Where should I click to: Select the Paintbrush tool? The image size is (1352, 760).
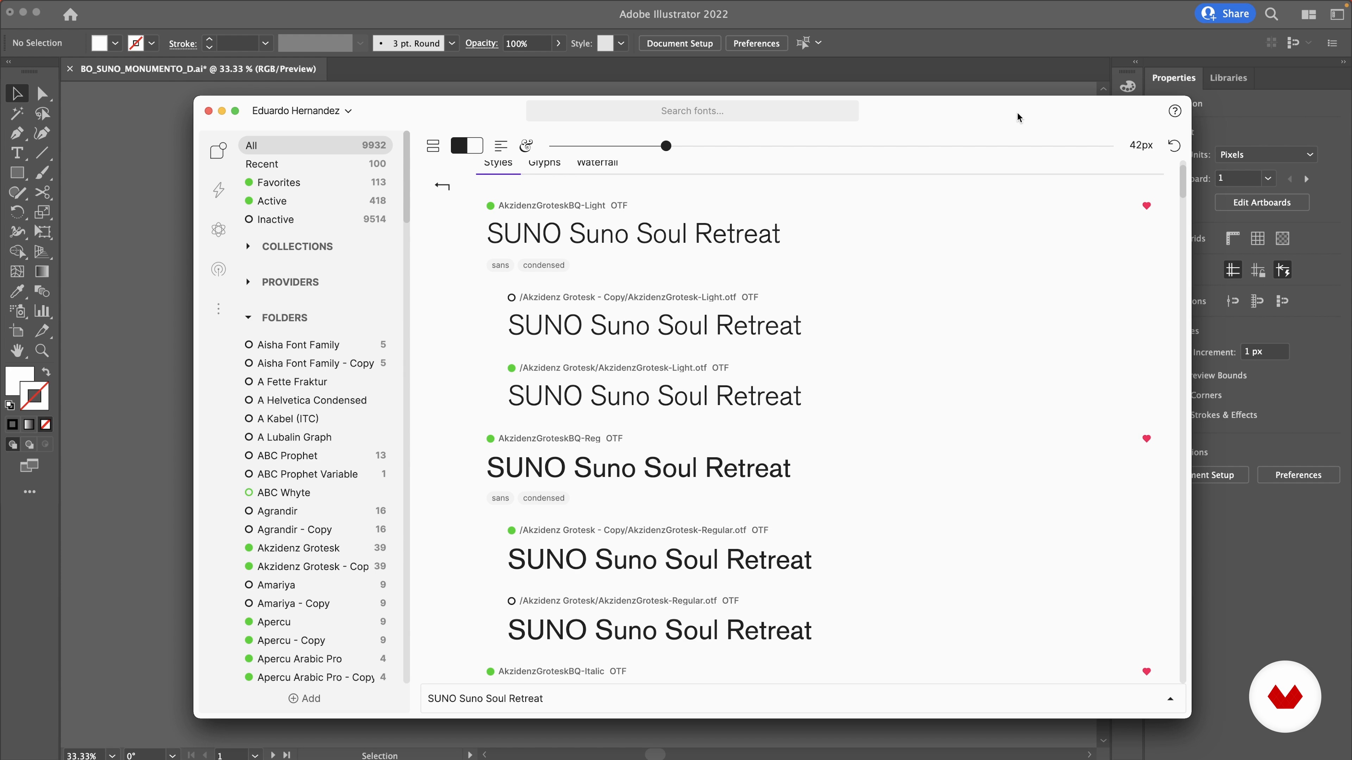point(43,172)
